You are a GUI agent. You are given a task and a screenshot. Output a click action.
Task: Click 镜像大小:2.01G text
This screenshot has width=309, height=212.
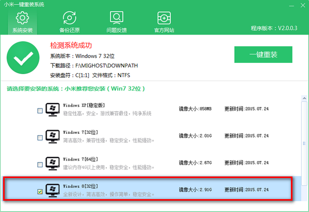195,136
